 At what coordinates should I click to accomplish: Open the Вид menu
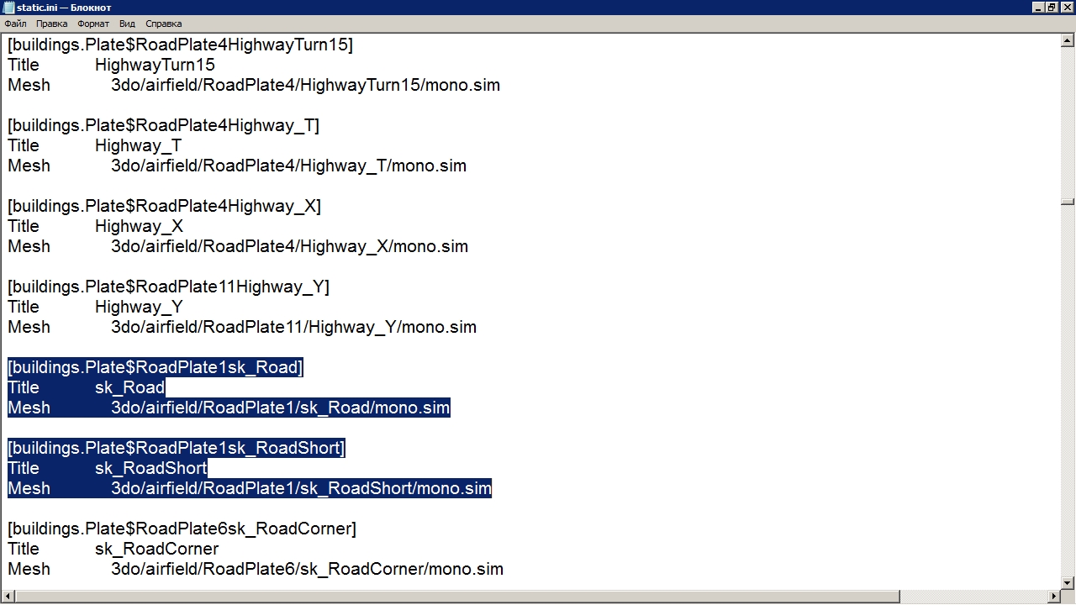(x=127, y=24)
